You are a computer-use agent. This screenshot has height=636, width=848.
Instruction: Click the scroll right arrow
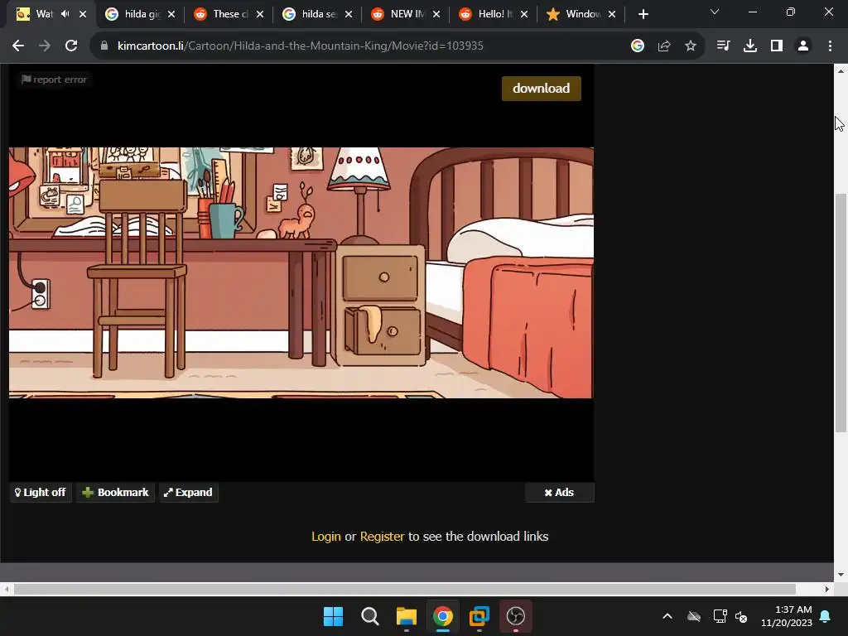[827, 589]
